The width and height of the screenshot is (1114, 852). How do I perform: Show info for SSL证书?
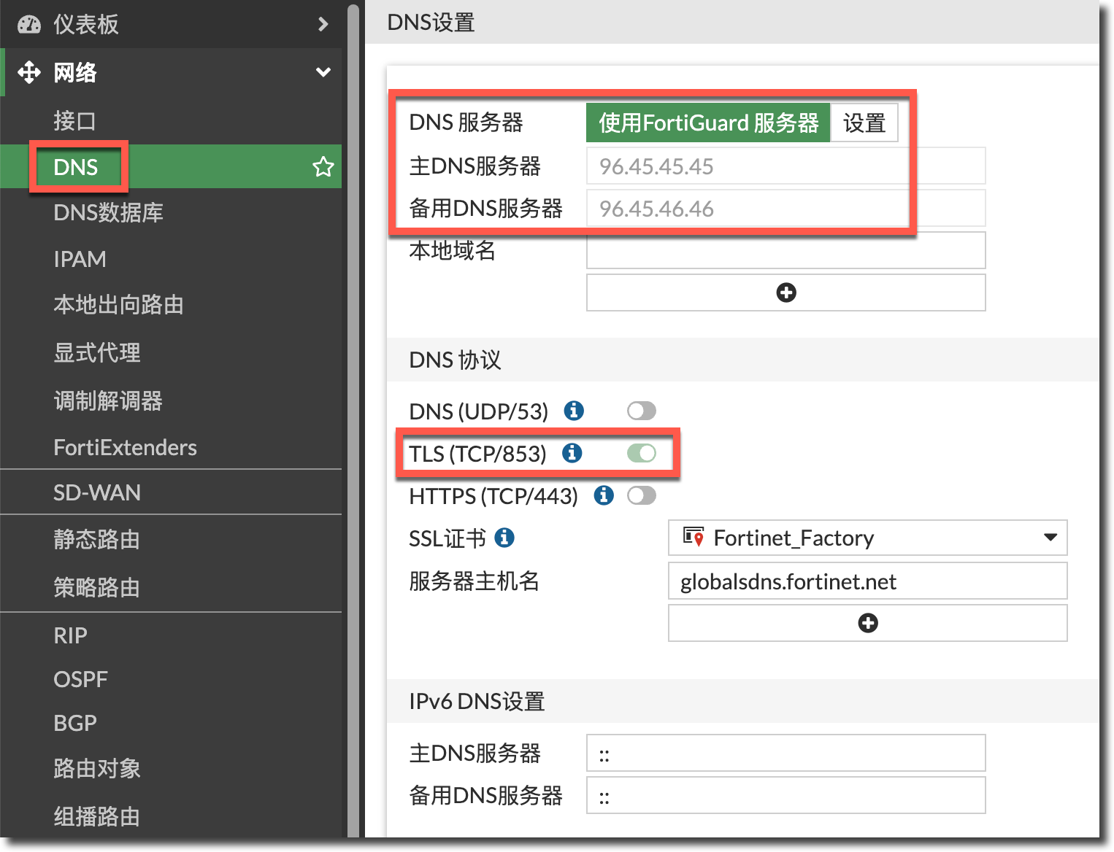tap(504, 538)
